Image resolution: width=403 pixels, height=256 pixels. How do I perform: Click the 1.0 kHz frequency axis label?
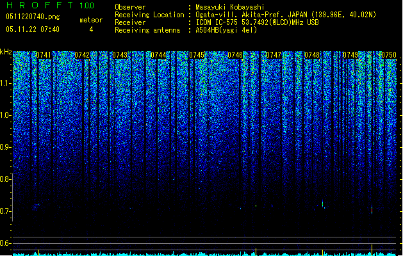pyautogui.click(x=5, y=115)
